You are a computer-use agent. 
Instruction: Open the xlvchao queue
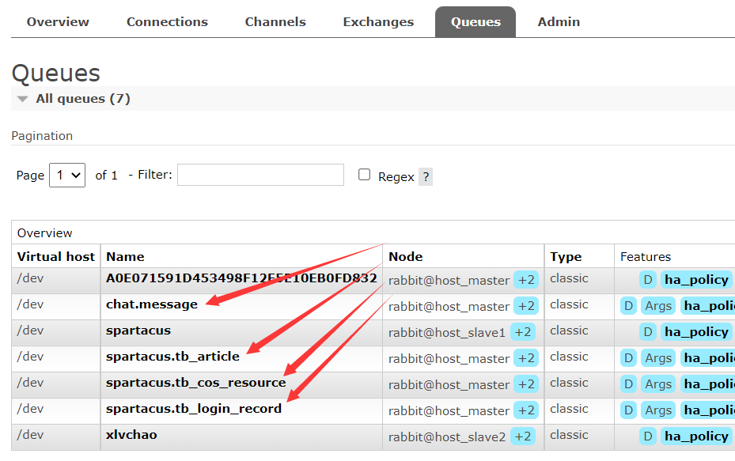[131, 435]
